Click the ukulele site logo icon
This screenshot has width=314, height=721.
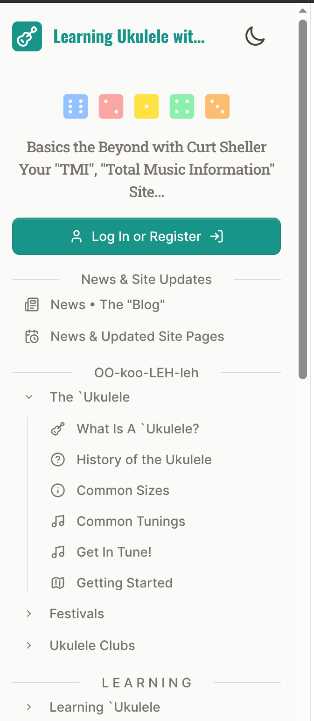(x=27, y=36)
